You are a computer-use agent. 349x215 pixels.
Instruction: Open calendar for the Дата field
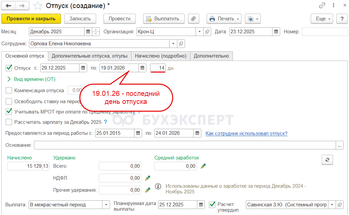click(x=276, y=32)
